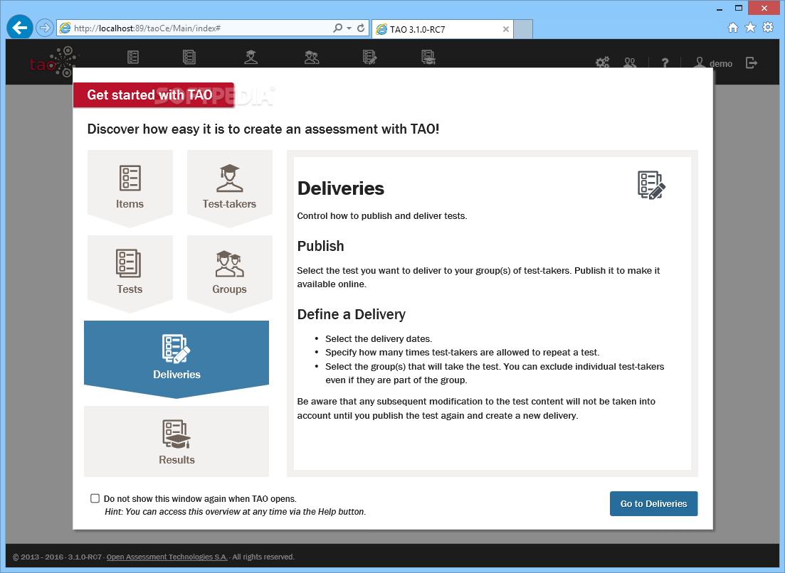
Task: Click the hint text about the Help button
Action: [x=236, y=511]
